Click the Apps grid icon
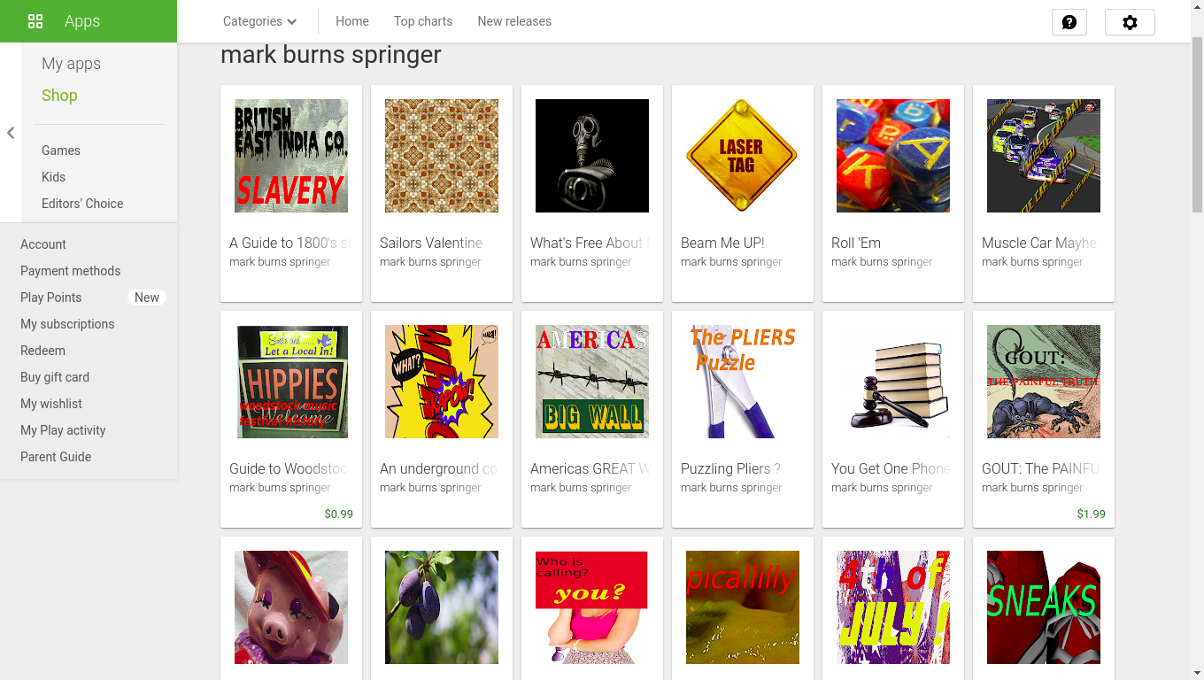 click(x=35, y=21)
